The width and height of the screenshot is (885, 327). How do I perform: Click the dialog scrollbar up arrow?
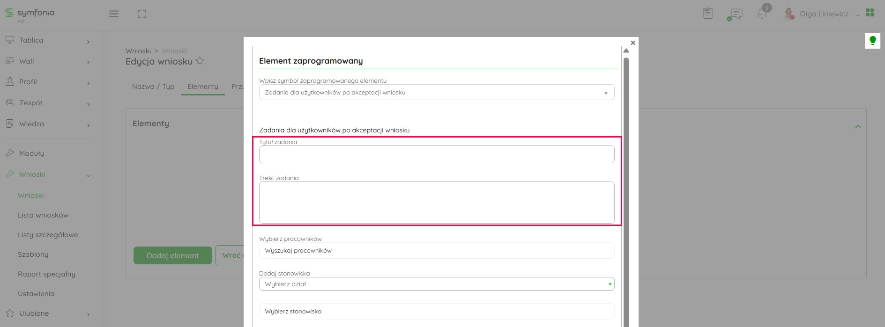[626, 51]
